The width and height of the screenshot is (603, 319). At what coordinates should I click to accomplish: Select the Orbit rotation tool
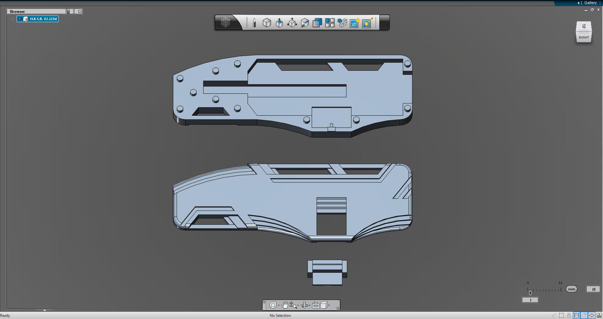[305, 305]
